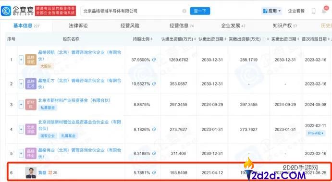332x182 pixels.
Task: Click the 序号 column header
Action: click(x=11, y=39)
